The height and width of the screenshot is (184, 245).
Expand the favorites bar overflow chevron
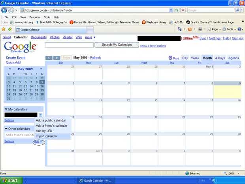point(243,21)
